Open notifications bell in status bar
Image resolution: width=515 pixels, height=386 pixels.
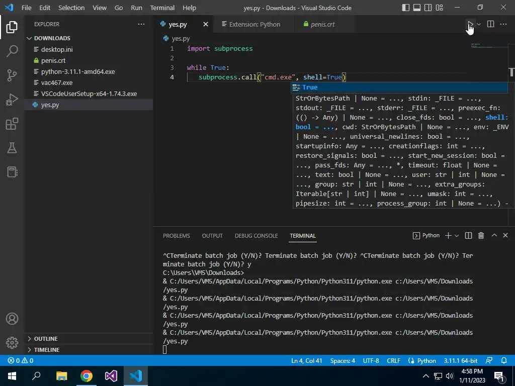coord(504,360)
